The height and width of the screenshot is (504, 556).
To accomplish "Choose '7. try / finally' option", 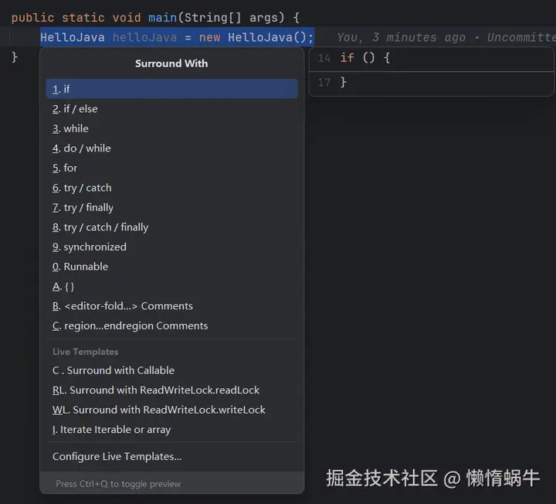I will click(x=171, y=207).
